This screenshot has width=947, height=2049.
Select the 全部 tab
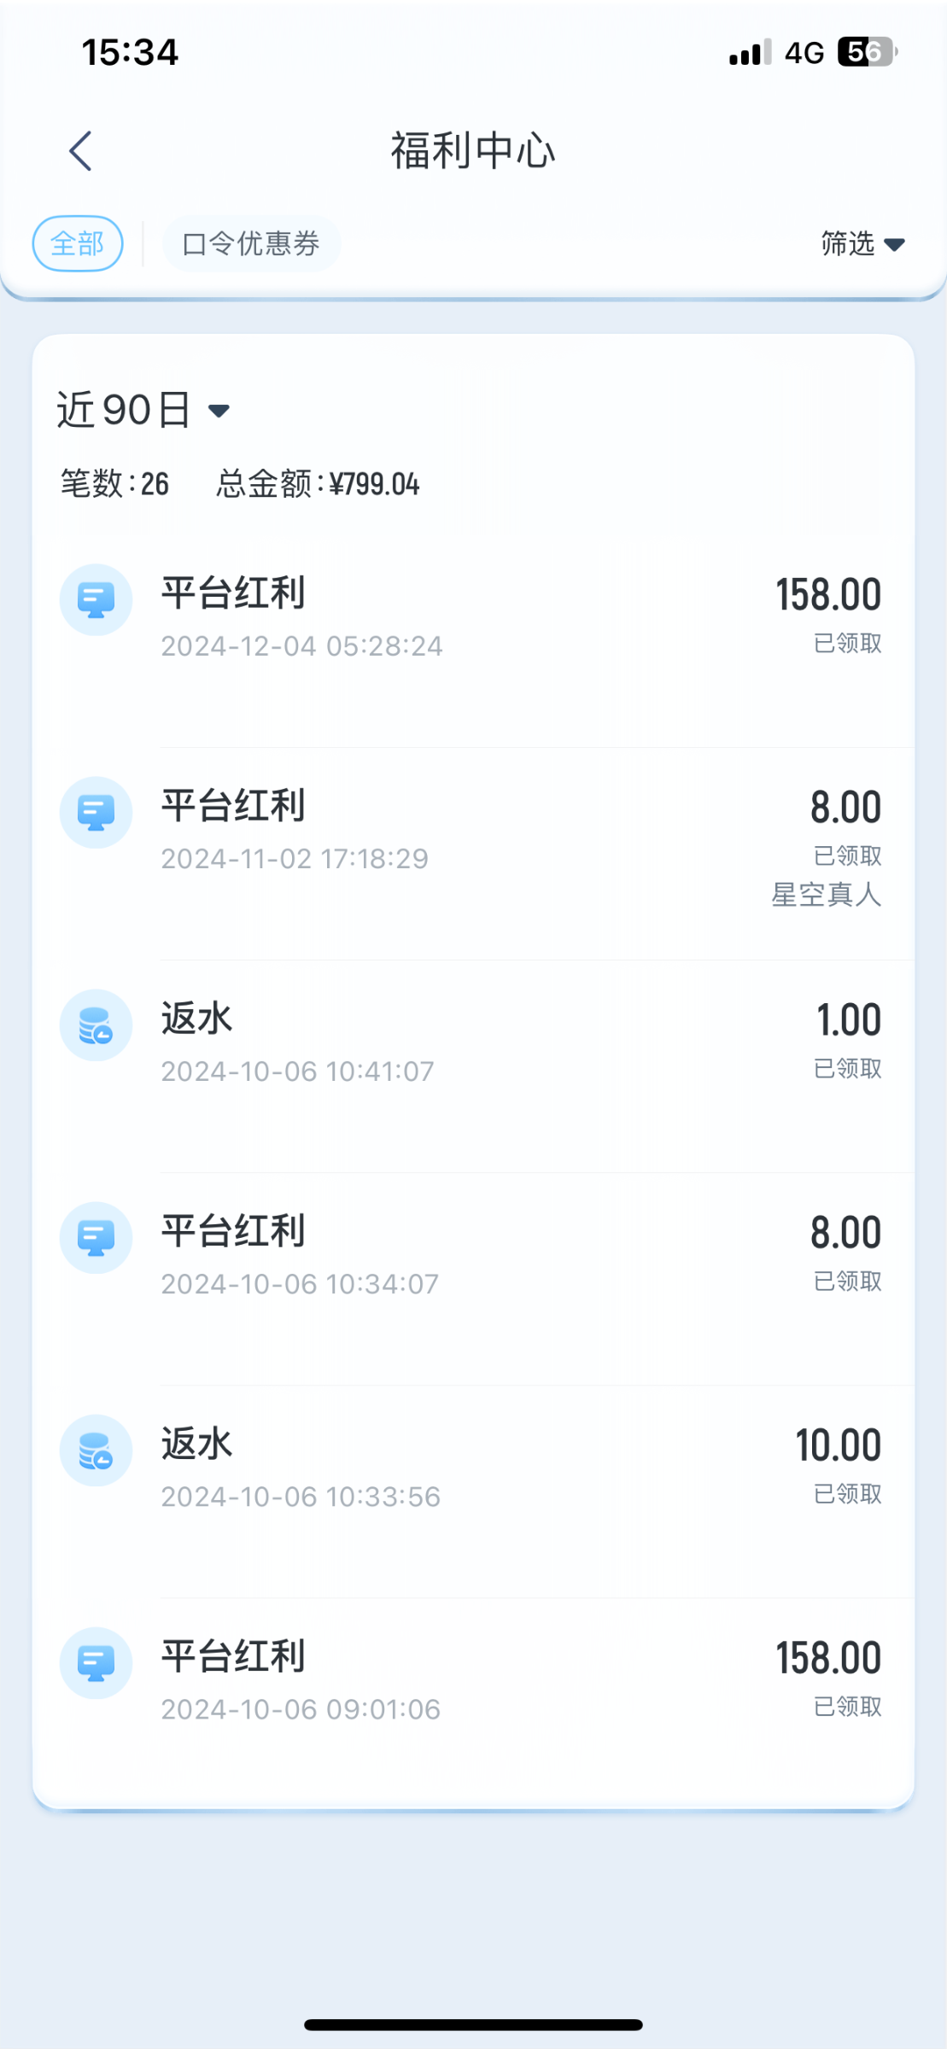(78, 244)
